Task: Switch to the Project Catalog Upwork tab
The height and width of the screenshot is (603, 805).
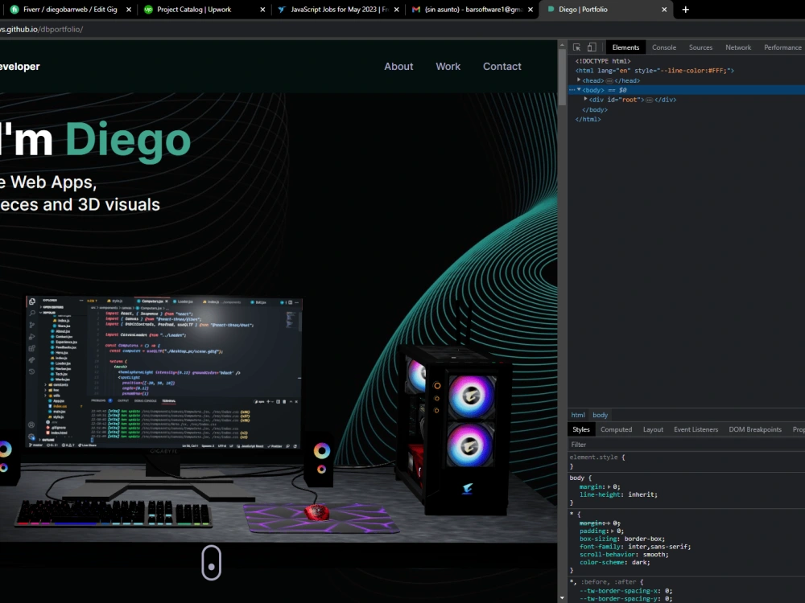Action: pos(204,9)
